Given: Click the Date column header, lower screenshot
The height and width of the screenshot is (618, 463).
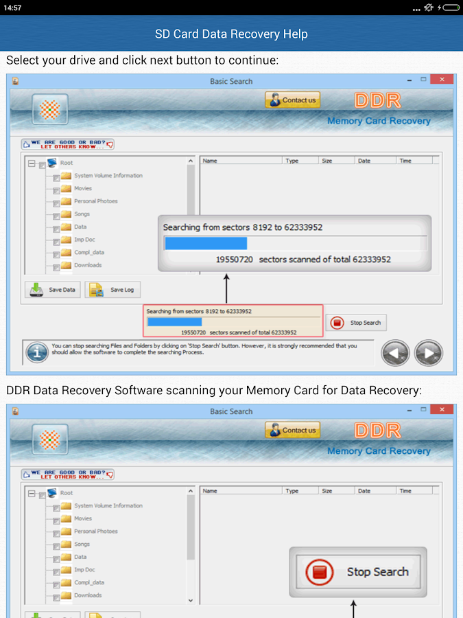Looking at the screenshot, I should click(375, 491).
